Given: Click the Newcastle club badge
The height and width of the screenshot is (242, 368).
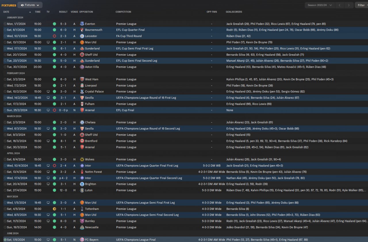Looking at the screenshot, I should click(82, 227).
